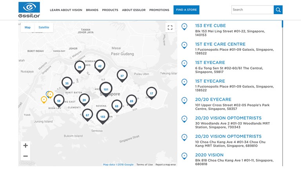The image size is (301, 169).
Task: Zoom out on the map
Action: [x=25, y=156]
